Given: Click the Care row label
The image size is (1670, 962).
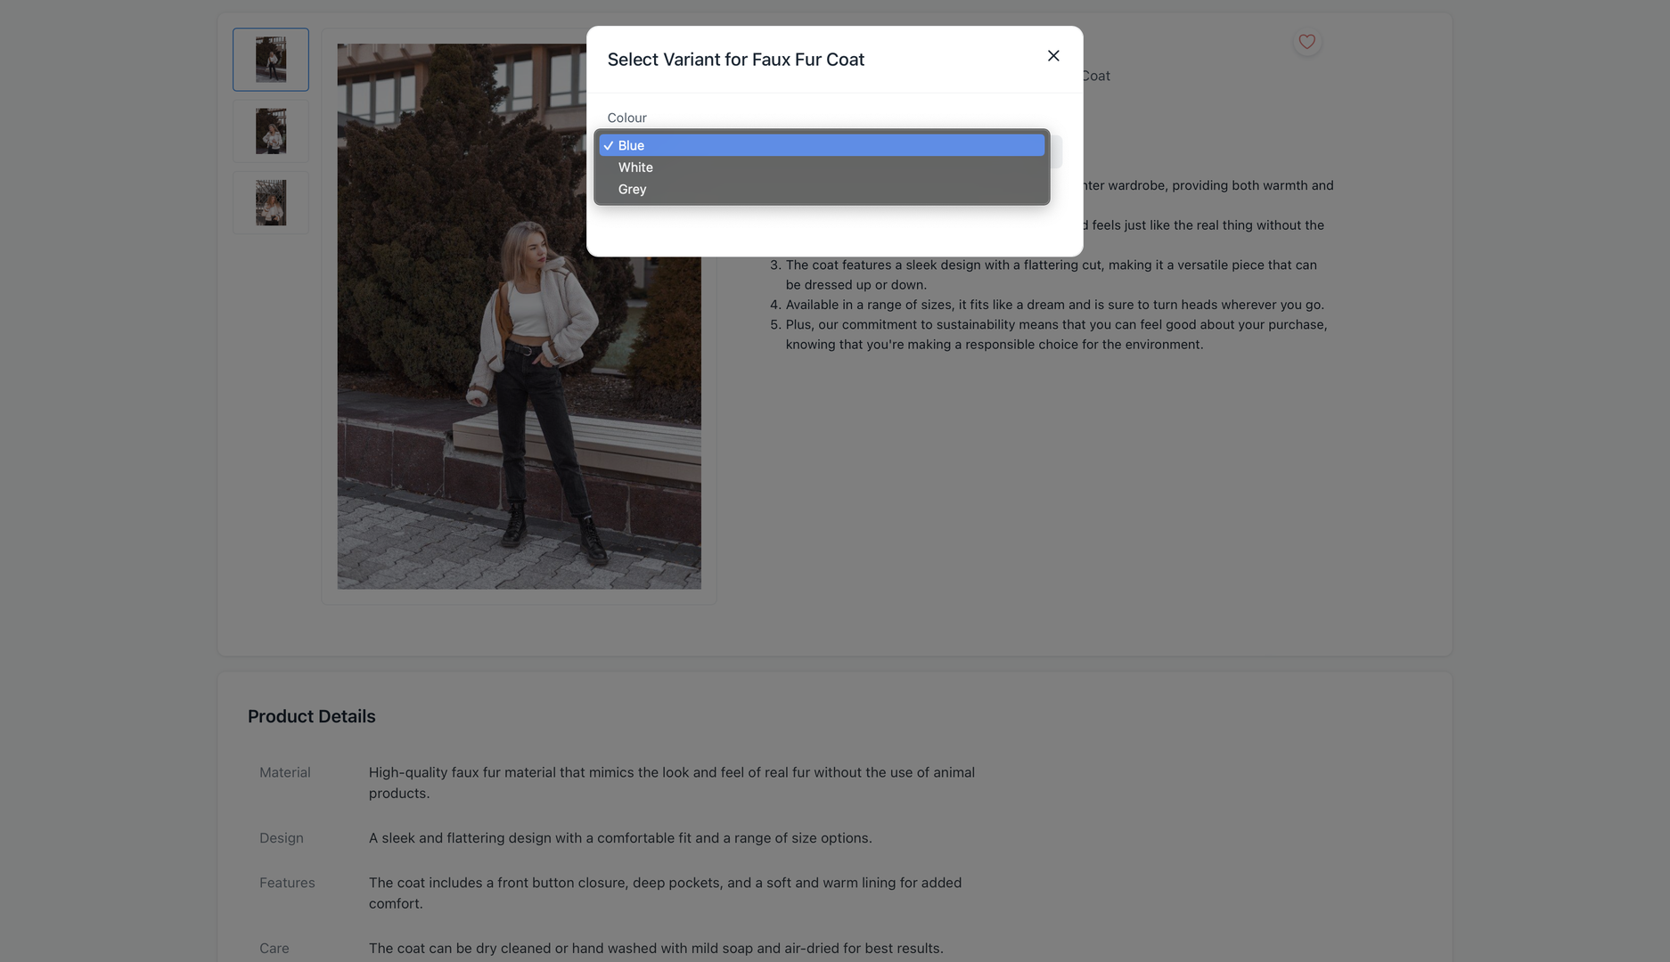Looking at the screenshot, I should click(x=274, y=949).
